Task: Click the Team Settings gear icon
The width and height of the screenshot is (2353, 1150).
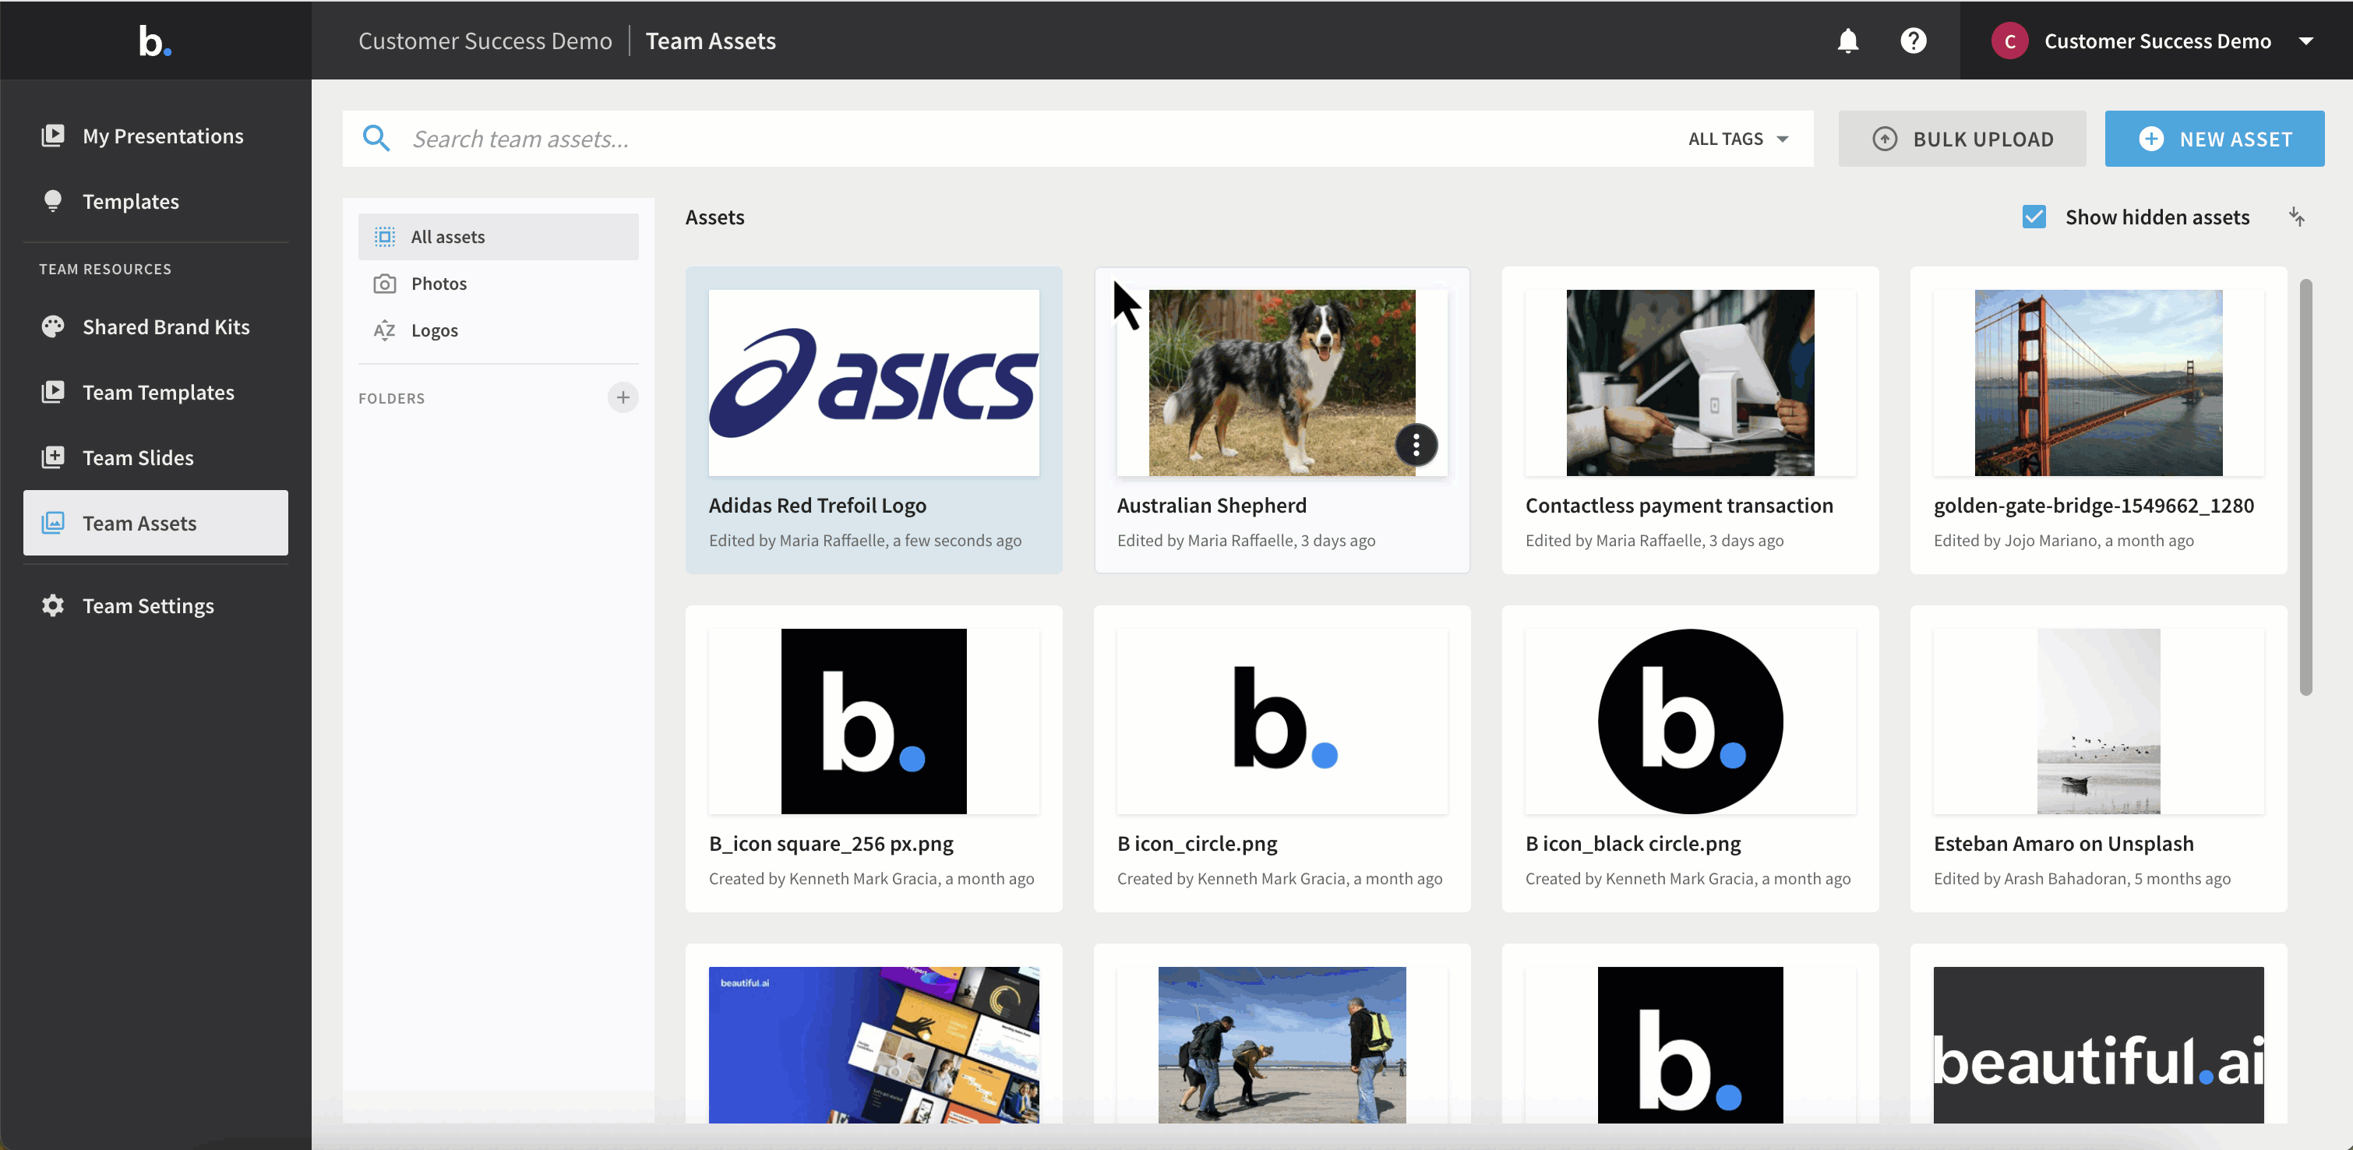Action: coord(53,605)
